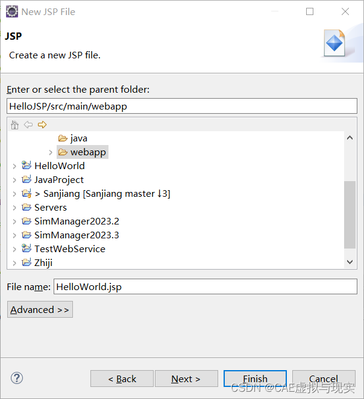Click the Next > button
This screenshot has height=399, width=364.
(186, 379)
